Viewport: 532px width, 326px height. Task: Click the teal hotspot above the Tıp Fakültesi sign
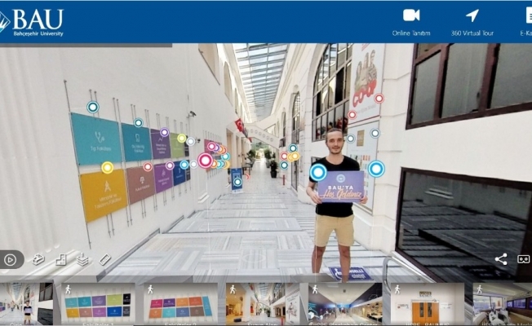click(x=93, y=107)
